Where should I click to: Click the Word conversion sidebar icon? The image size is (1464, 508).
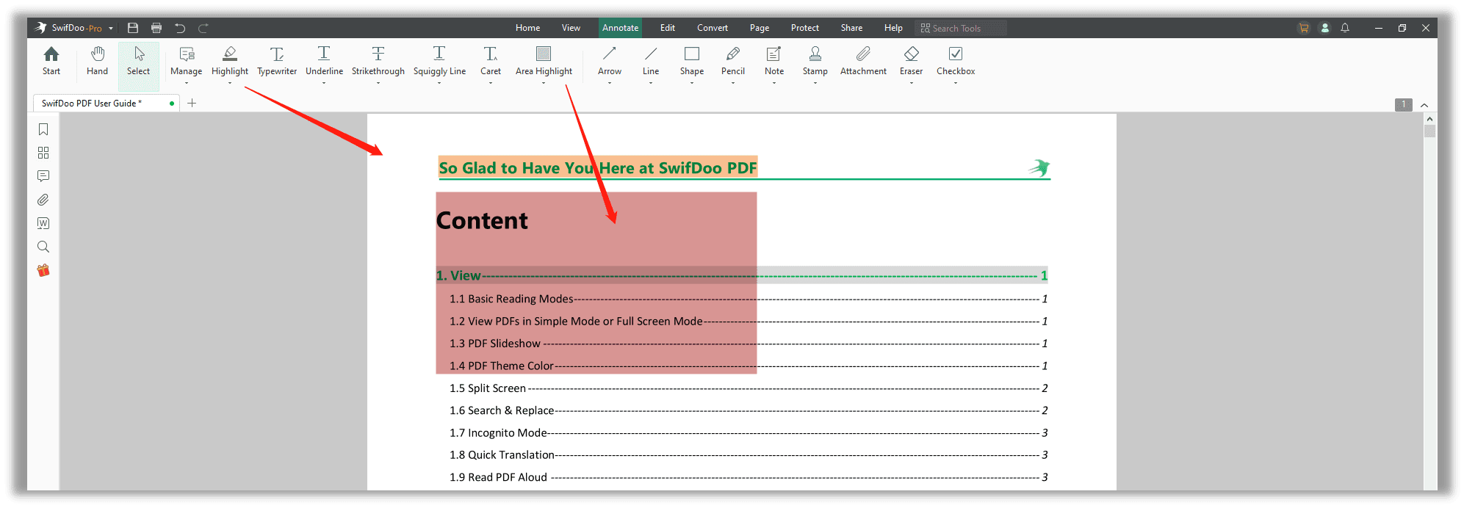pos(43,223)
